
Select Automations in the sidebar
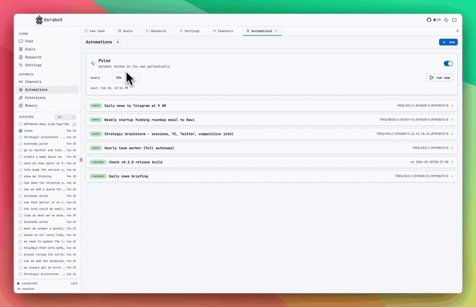tap(48, 90)
